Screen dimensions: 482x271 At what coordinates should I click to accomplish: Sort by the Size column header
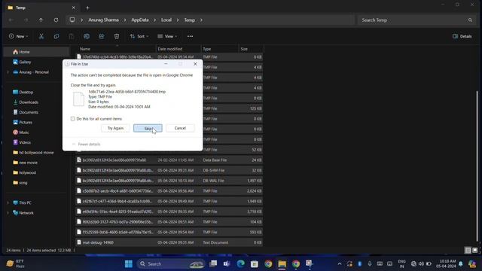click(251, 49)
